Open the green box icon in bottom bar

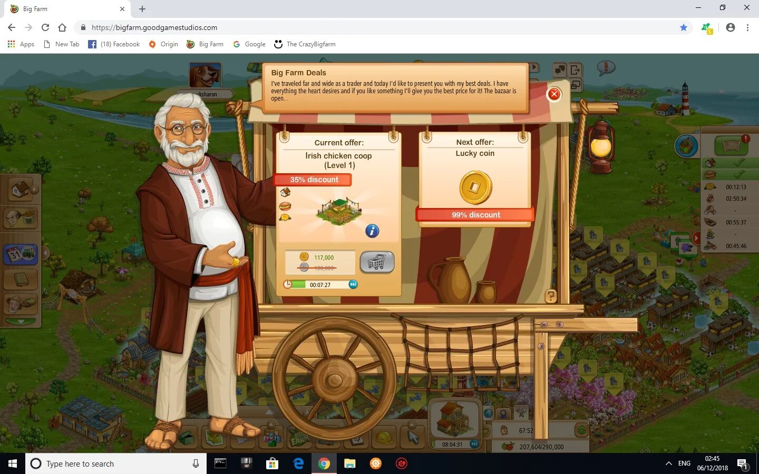pyautogui.click(x=186, y=437)
